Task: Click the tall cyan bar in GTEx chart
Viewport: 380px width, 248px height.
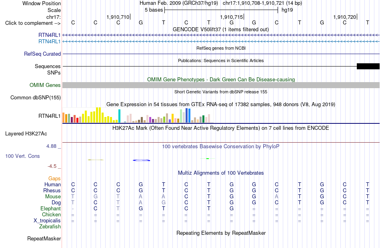Action: (x=119, y=116)
